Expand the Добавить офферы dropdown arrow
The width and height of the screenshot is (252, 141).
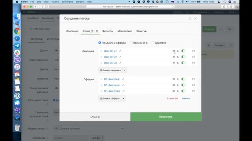[x=123, y=98]
